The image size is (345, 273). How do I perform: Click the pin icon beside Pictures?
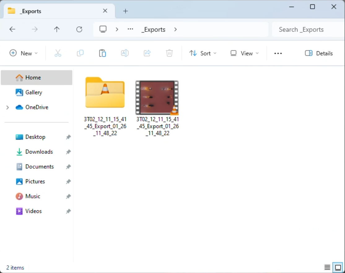tap(68, 181)
